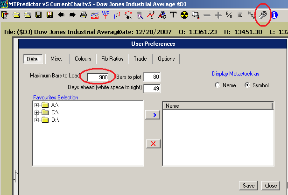The height and width of the screenshot is (195, 288).
Task: Select the ABC wave labels icon
Action: coord(162,15)
